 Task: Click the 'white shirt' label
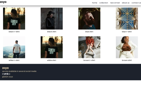pyautogui.click(x=52, y=60)
